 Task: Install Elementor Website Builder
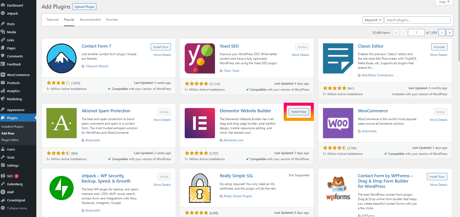coord(299,112)
